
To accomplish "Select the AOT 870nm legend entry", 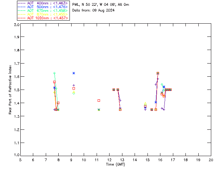I will 43,14.
